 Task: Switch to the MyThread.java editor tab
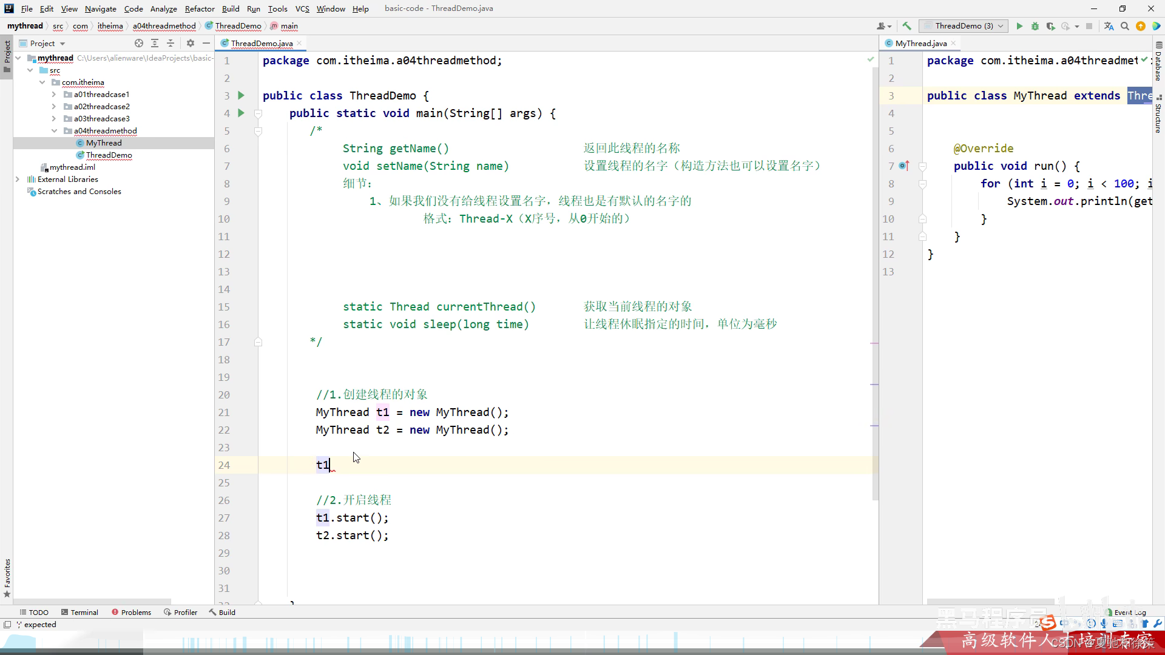[920, 43]
